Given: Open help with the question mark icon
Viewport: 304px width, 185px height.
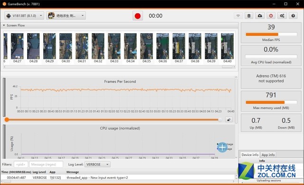Looking at the screenshot, I should tap(293, 16).
